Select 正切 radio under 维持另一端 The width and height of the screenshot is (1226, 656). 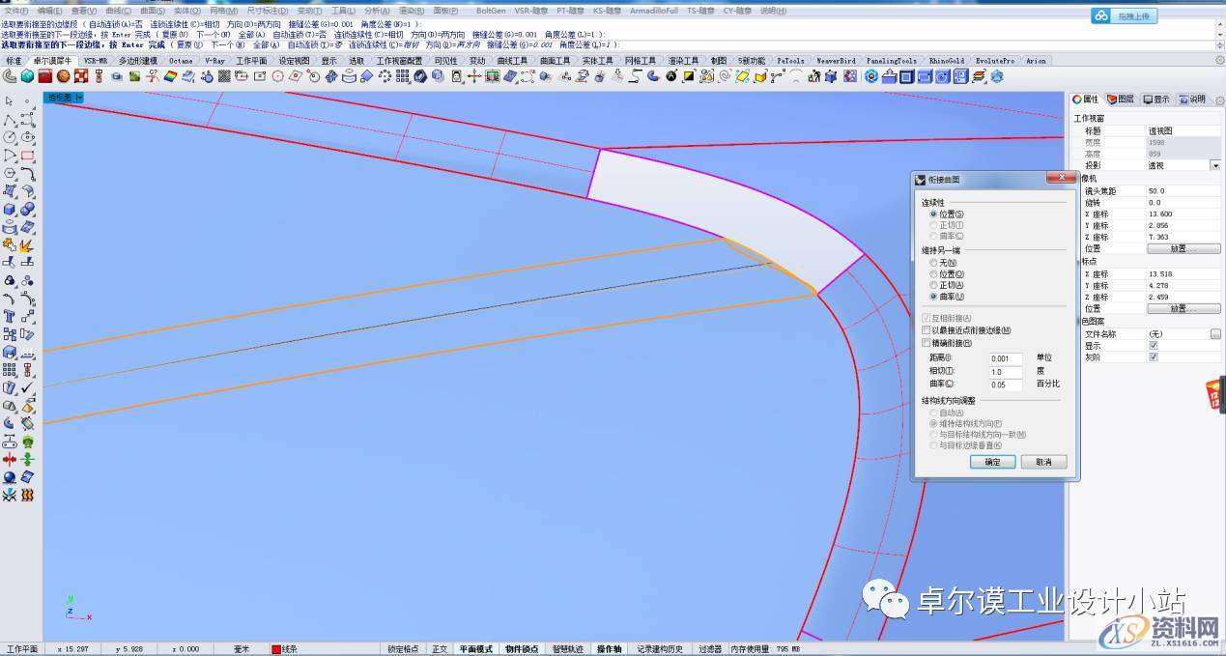click(x=932, y=285)
